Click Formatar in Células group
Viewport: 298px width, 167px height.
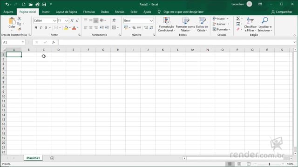click(222, 29)
